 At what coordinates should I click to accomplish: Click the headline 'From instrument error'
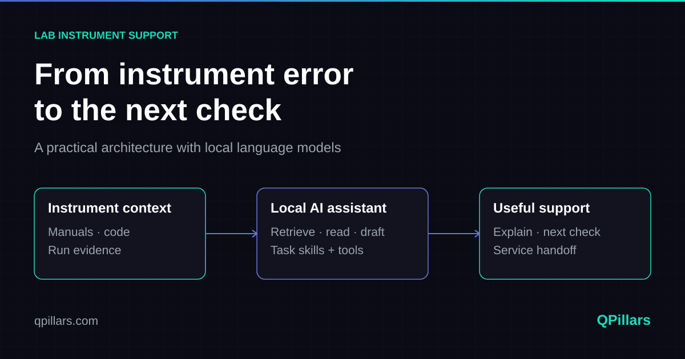194,74
